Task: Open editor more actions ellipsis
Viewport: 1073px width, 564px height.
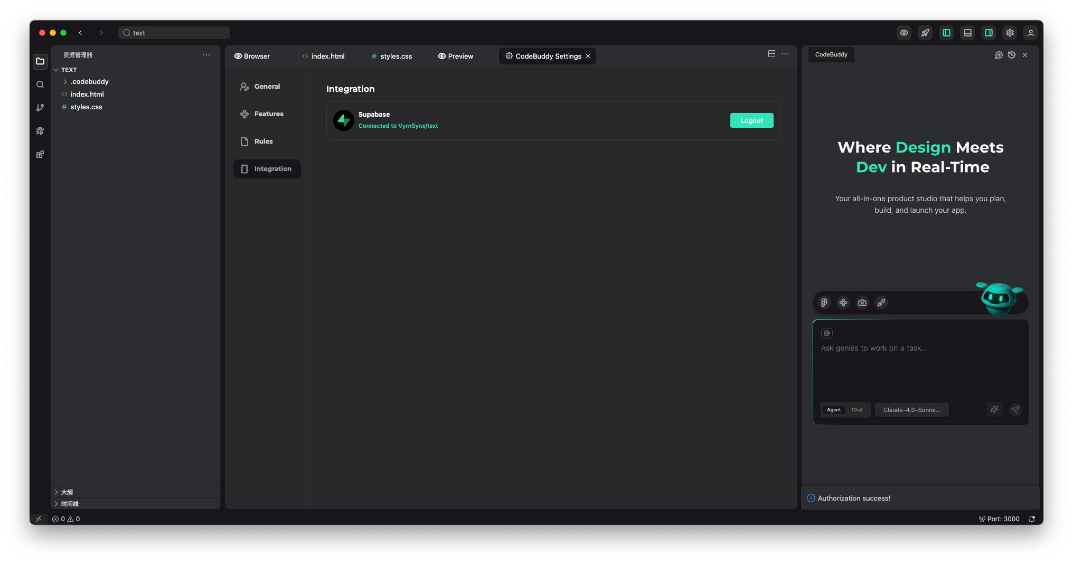Action: pyautogui.click(x=785, y=54)
